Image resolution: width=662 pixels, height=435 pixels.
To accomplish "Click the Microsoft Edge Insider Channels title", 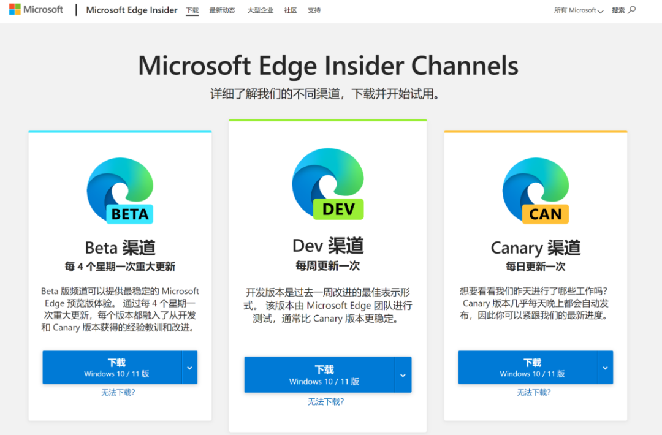I will coord(328,66).
